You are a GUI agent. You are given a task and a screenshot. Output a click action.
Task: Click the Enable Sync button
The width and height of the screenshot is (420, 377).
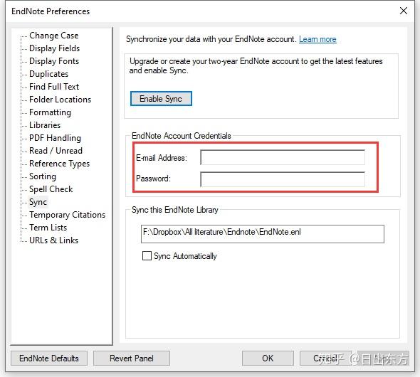161,99
